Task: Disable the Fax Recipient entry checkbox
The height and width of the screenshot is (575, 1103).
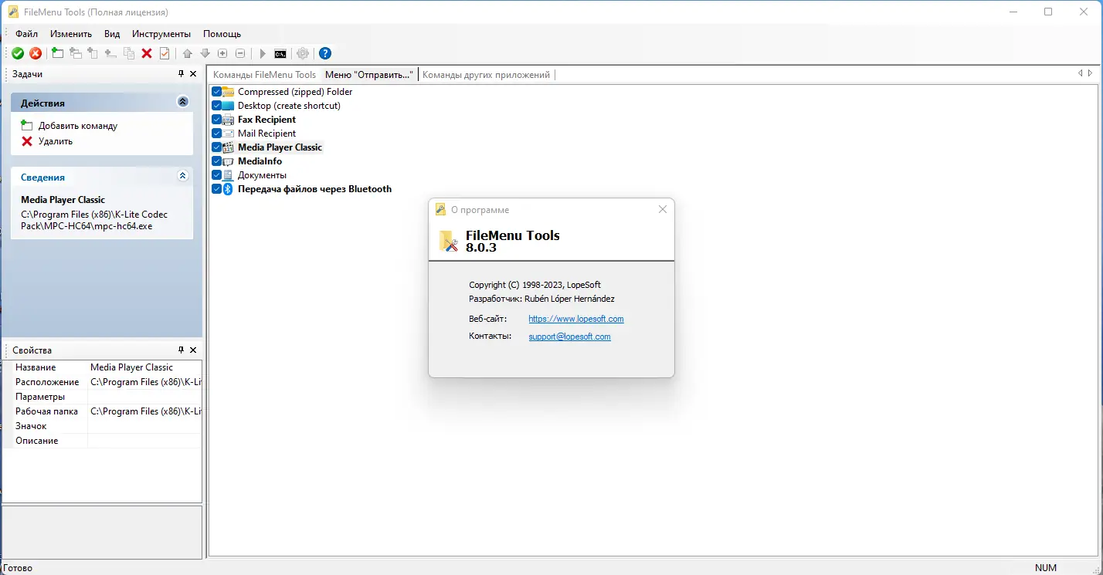Action: (x=216, y=119)
